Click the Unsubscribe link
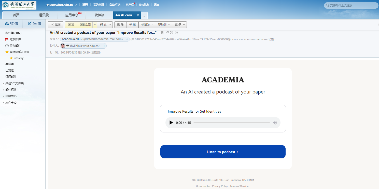 point(203,186)
